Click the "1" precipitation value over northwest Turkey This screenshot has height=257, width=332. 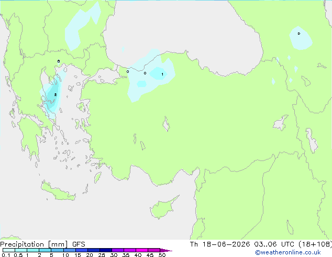[x=162, y=74]
